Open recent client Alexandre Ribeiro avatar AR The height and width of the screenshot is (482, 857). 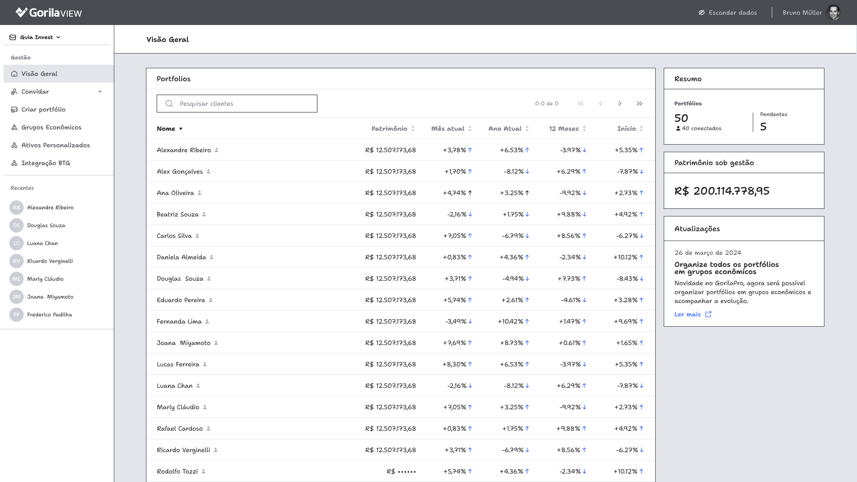pyautogui.click(x=17, y=208)
